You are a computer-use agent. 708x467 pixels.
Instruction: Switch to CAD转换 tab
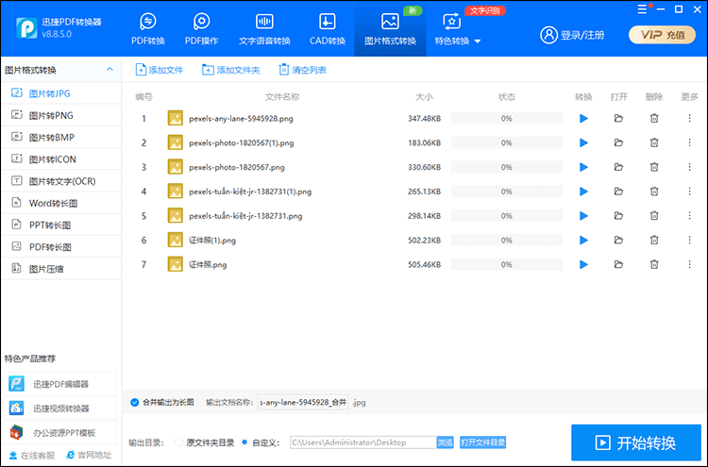click(328, 29)
